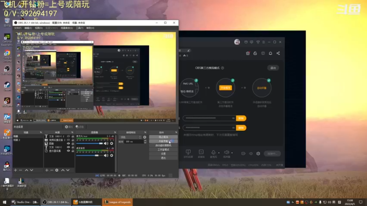The width and height of the screenshot is (367, 206).
Task: Open the File menu in OBS
Action: pos(17,28)
